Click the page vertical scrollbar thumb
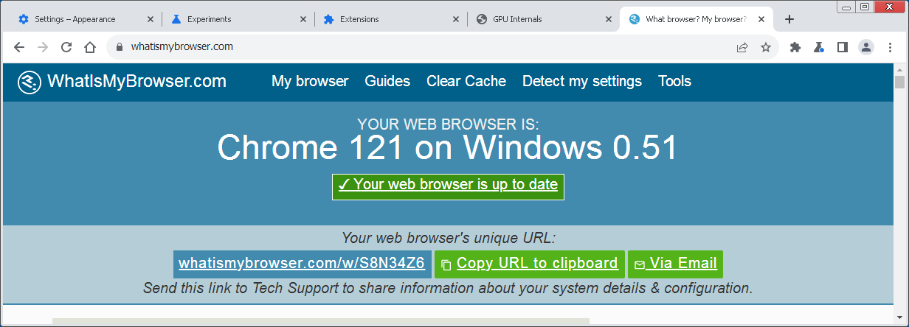Image resolution: width=909 pixels, height=327 pixels. (x=899, y=82)
